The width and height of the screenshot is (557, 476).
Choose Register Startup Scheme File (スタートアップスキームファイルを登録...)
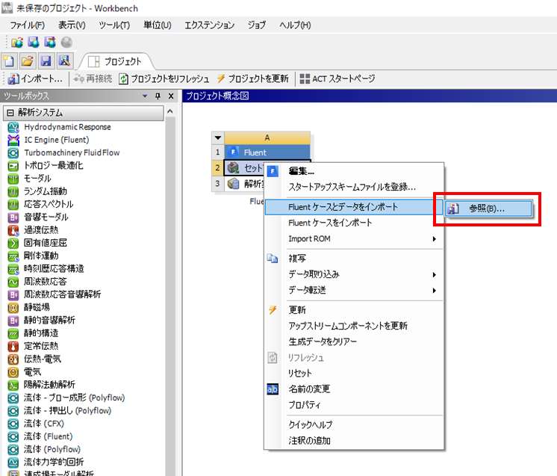pyautogui.click(x=354, y=187)
